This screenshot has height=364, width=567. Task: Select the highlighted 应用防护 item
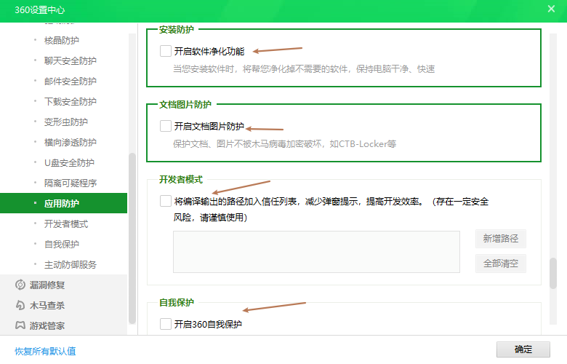click(64, 203)
